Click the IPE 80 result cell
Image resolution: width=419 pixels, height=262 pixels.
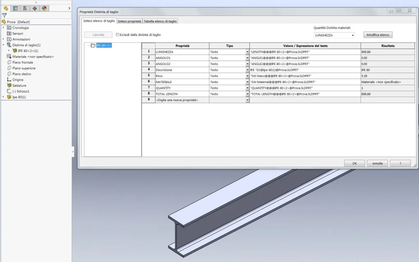click(387, 70)
